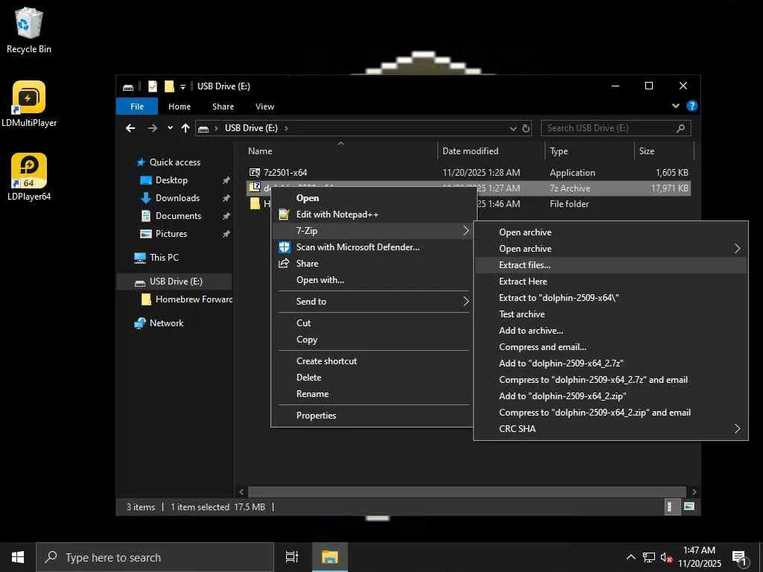Select Extract files... in 7-Zip submenu

[x=611, y=265]
